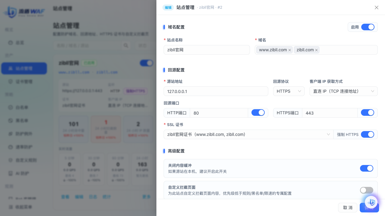Enable 自定义拦截页面 switch

367,190
